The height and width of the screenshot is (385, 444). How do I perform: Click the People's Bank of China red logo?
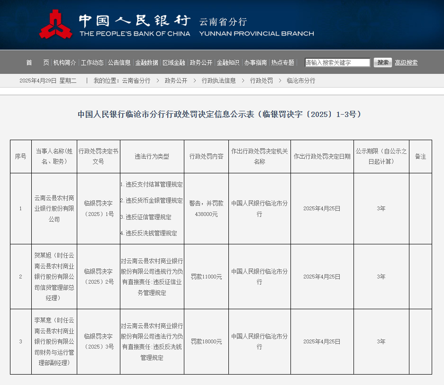[x=55, y=24]
